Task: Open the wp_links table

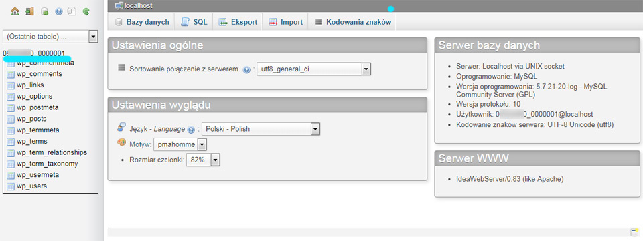Action: pyautogui.click(x=30, y=85)
